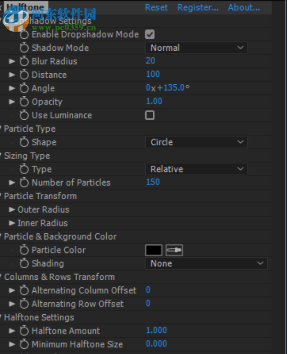Enable keyframing stopwatch for Opacity
The image size is (295, 354).
point(24,102)
